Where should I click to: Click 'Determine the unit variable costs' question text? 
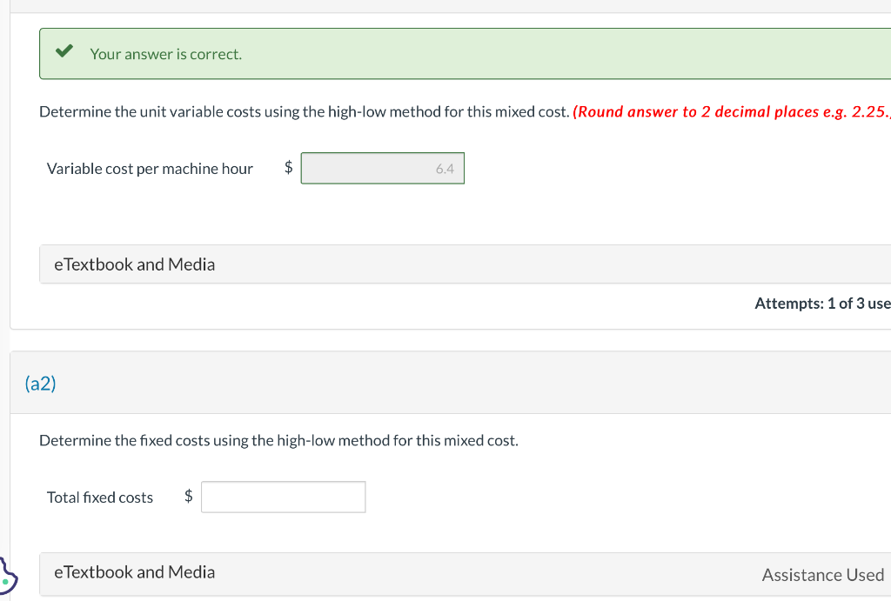pyautogui.click(x=304, y=112)
